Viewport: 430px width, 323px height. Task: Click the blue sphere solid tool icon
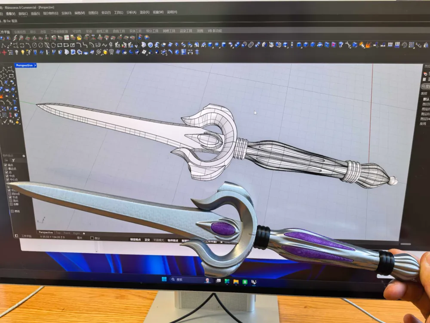(217, 44)
